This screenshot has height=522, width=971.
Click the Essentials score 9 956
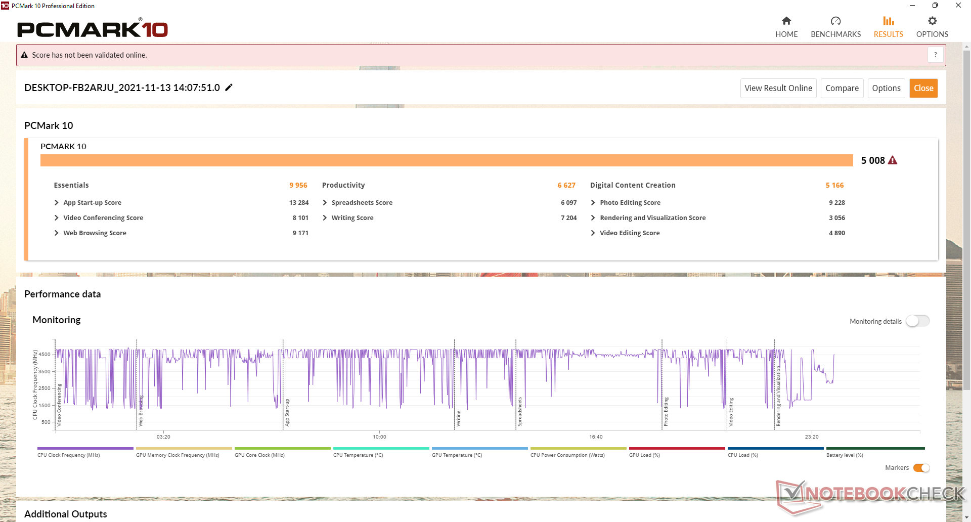pos(298,185)
